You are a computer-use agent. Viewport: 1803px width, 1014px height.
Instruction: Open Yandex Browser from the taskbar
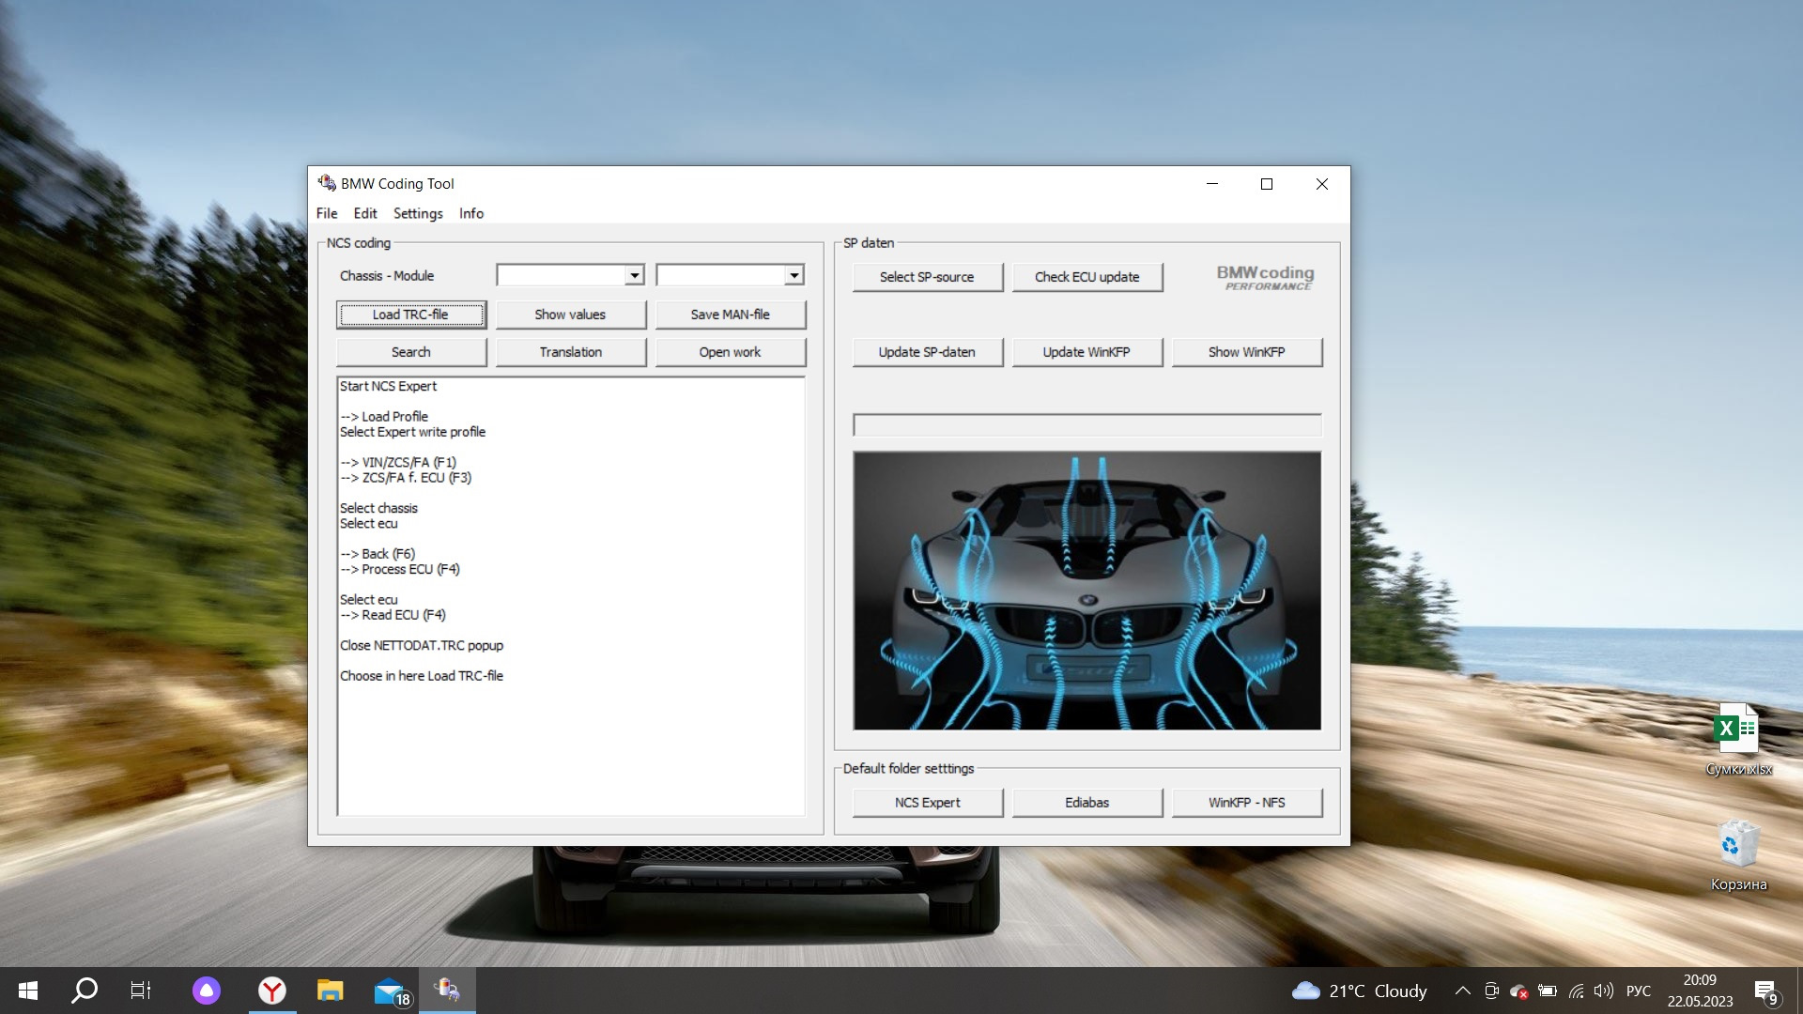272,991
